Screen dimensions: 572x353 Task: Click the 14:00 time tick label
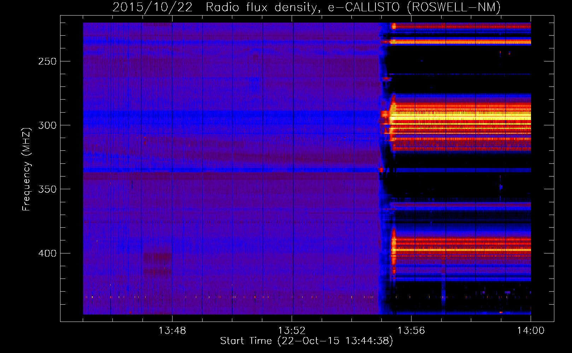[531, 331]
